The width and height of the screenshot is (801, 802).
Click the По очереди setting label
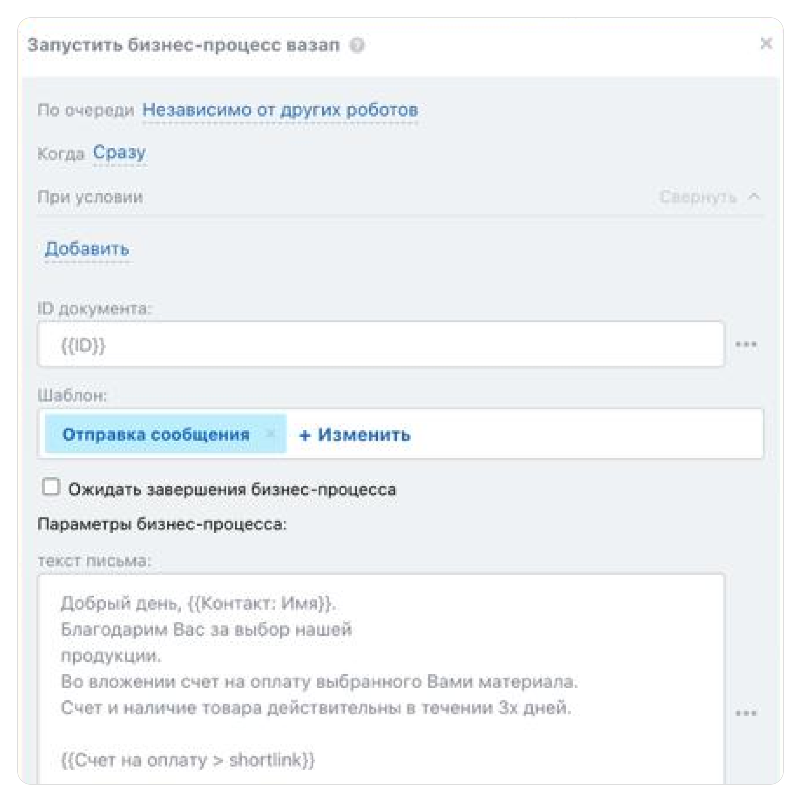pos(86,109)
